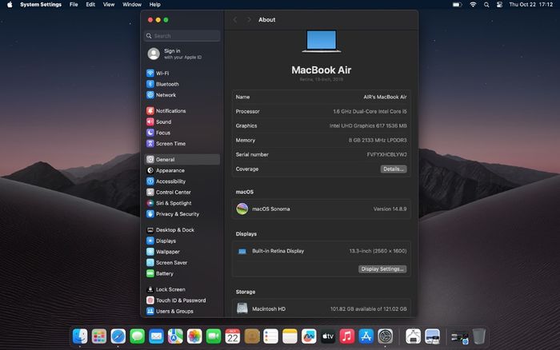Open Launchpad from the Dock
This screenshot has height=350, width=560.
point(99,336)
